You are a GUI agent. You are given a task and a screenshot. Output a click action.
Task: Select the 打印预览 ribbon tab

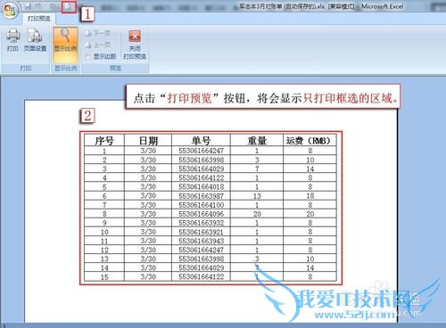pyautogui.click(x=39, y=19)
